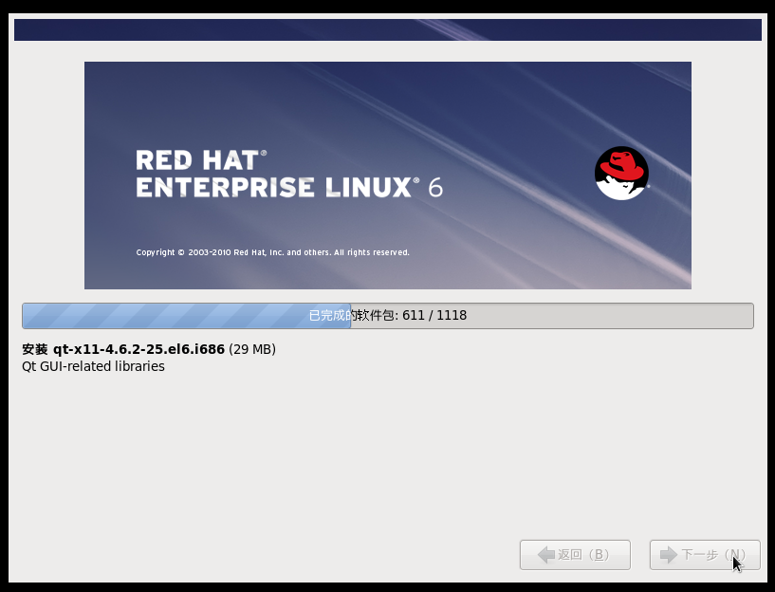
Task: Click the red fedora hat logo
Action: pyautogui.click(x=621, y=171)
